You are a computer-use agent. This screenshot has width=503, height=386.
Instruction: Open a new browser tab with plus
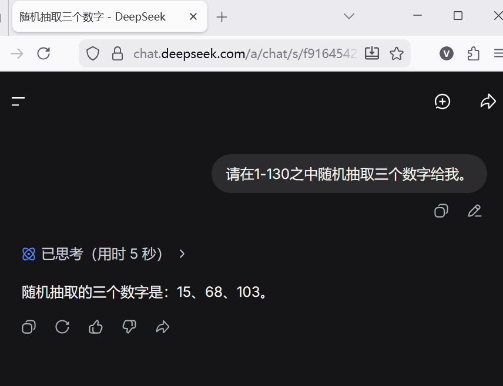point(222,17)
